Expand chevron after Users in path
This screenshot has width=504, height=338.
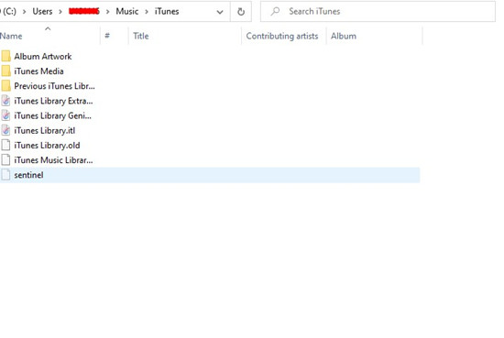[60, 12]
